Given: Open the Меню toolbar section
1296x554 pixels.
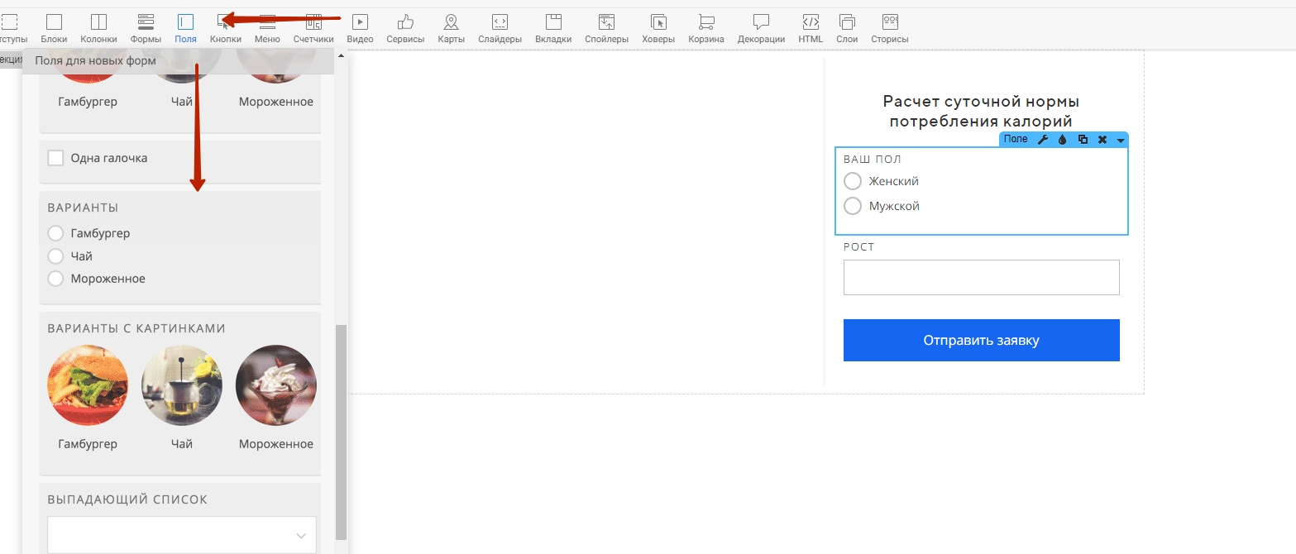Looking at the screenshot, I should 267,28.
